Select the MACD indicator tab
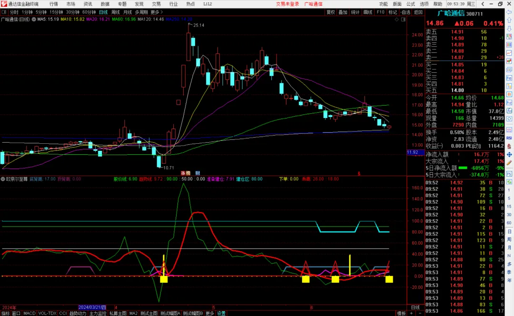The image size is (514, 316). (x=29, y=313)
